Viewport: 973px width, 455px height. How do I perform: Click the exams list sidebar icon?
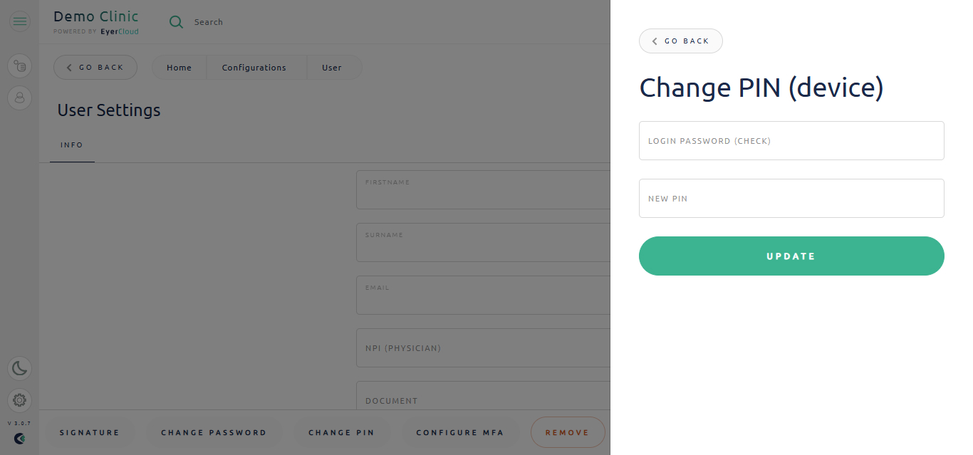[x=20, y=66]
